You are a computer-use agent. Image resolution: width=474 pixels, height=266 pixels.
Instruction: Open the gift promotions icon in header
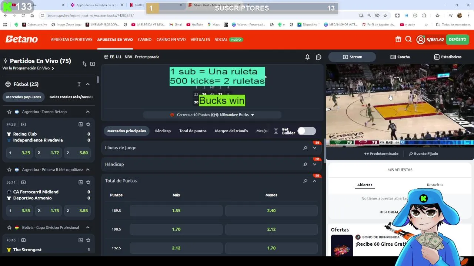(398, 39)
